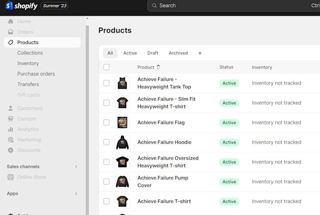320x215 pixels.
Task: Check Slim Fit Heavyweight T-shirt checkbox
Action: pos(106,103)
